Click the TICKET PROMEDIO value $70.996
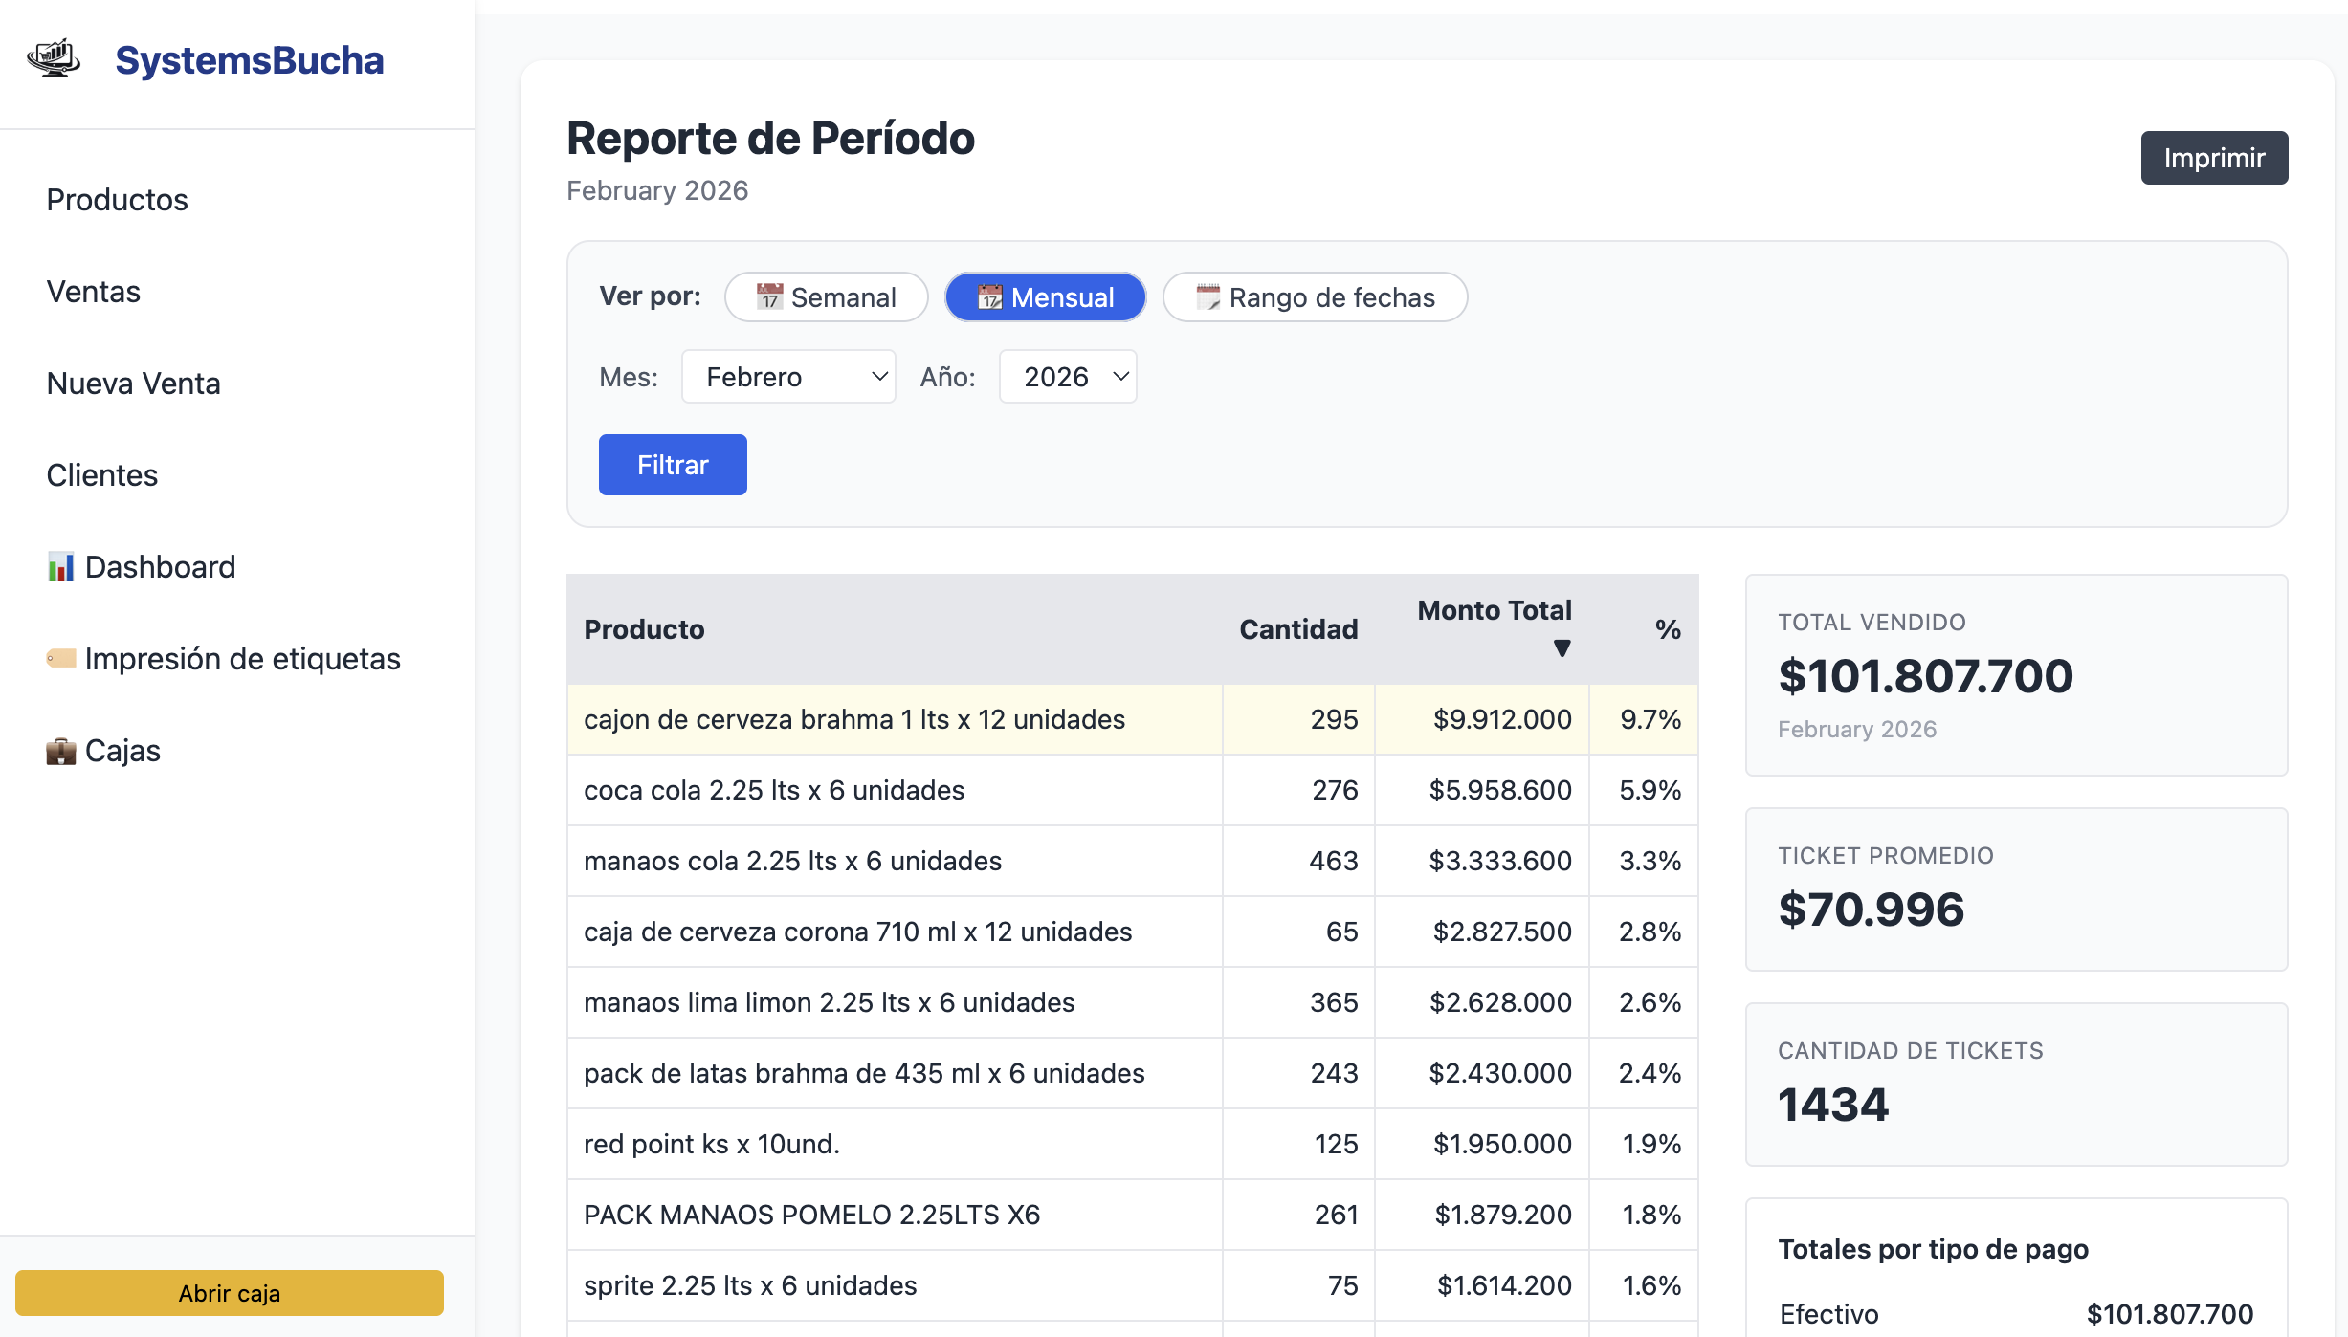The height and width of the screenshot is (1337, 2348). [x=1871, y=910]
